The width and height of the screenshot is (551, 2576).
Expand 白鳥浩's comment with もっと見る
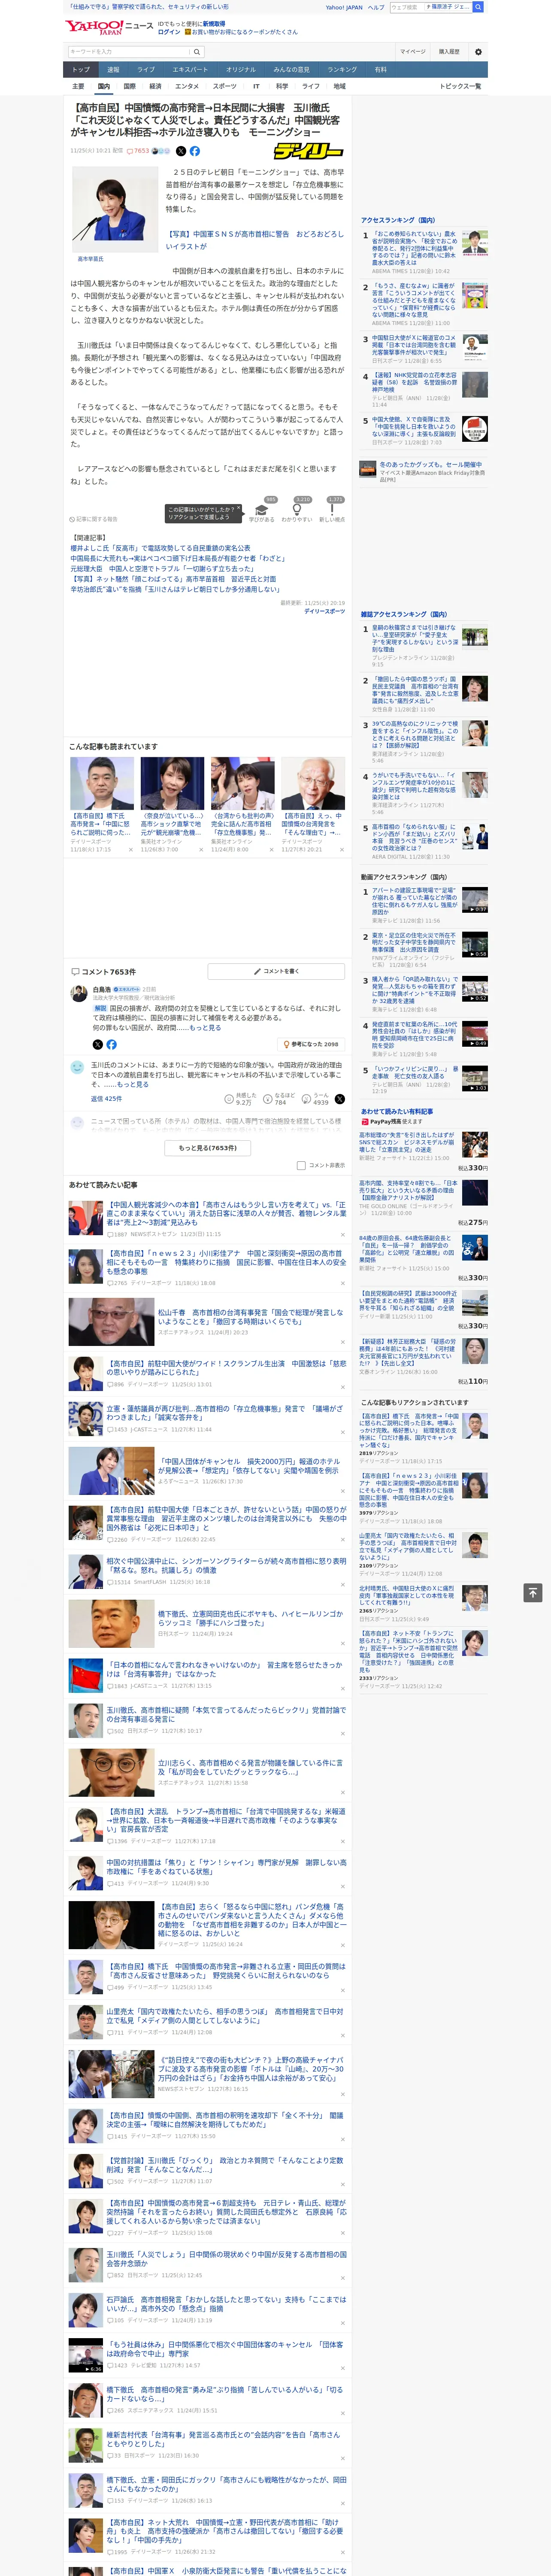pos(205,1027)
